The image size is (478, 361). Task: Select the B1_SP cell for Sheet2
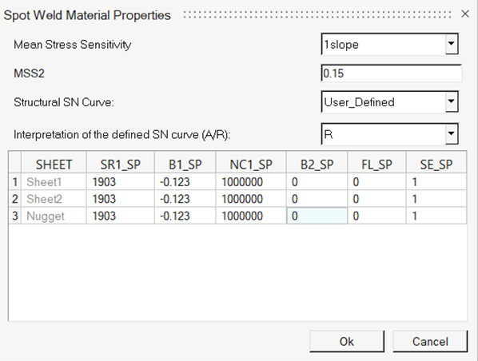pos(185,199)
